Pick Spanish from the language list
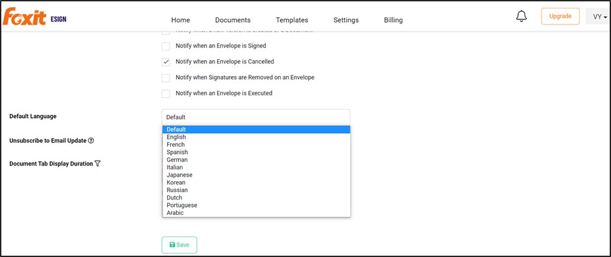Screen dimensions: 611x257 pyautogui.click(x=256, y=153)
